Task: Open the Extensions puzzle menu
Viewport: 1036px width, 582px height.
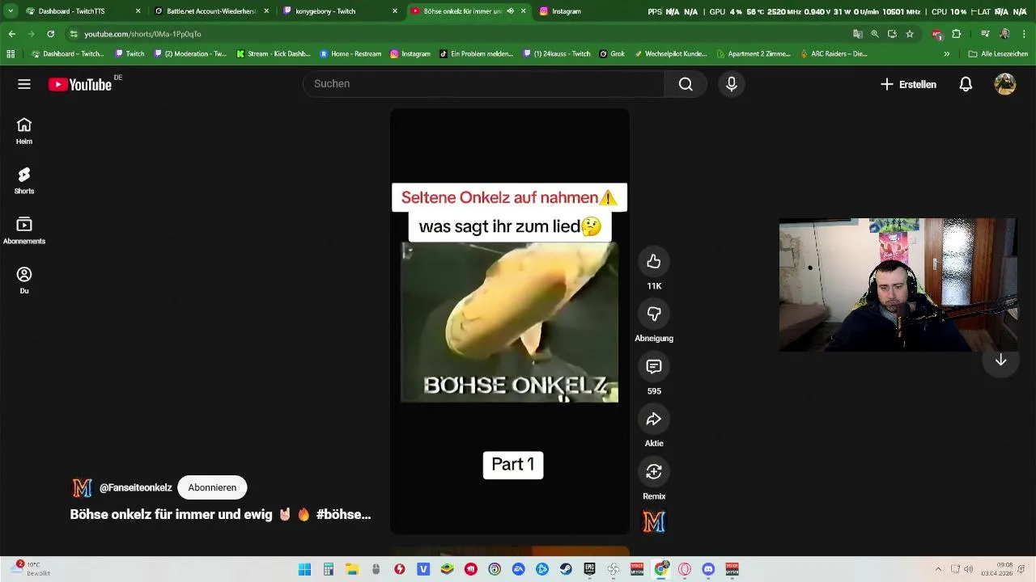Action: 957,34
